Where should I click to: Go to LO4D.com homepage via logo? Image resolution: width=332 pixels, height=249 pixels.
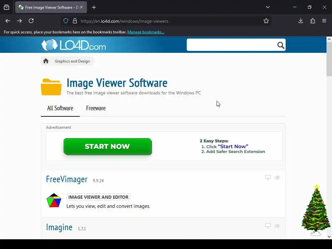(x=74, y=45)
